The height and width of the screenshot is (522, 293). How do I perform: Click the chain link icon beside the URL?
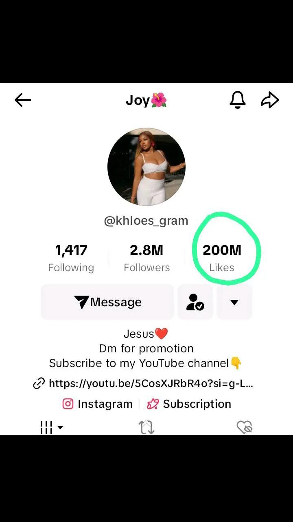(x=39, y=384)
